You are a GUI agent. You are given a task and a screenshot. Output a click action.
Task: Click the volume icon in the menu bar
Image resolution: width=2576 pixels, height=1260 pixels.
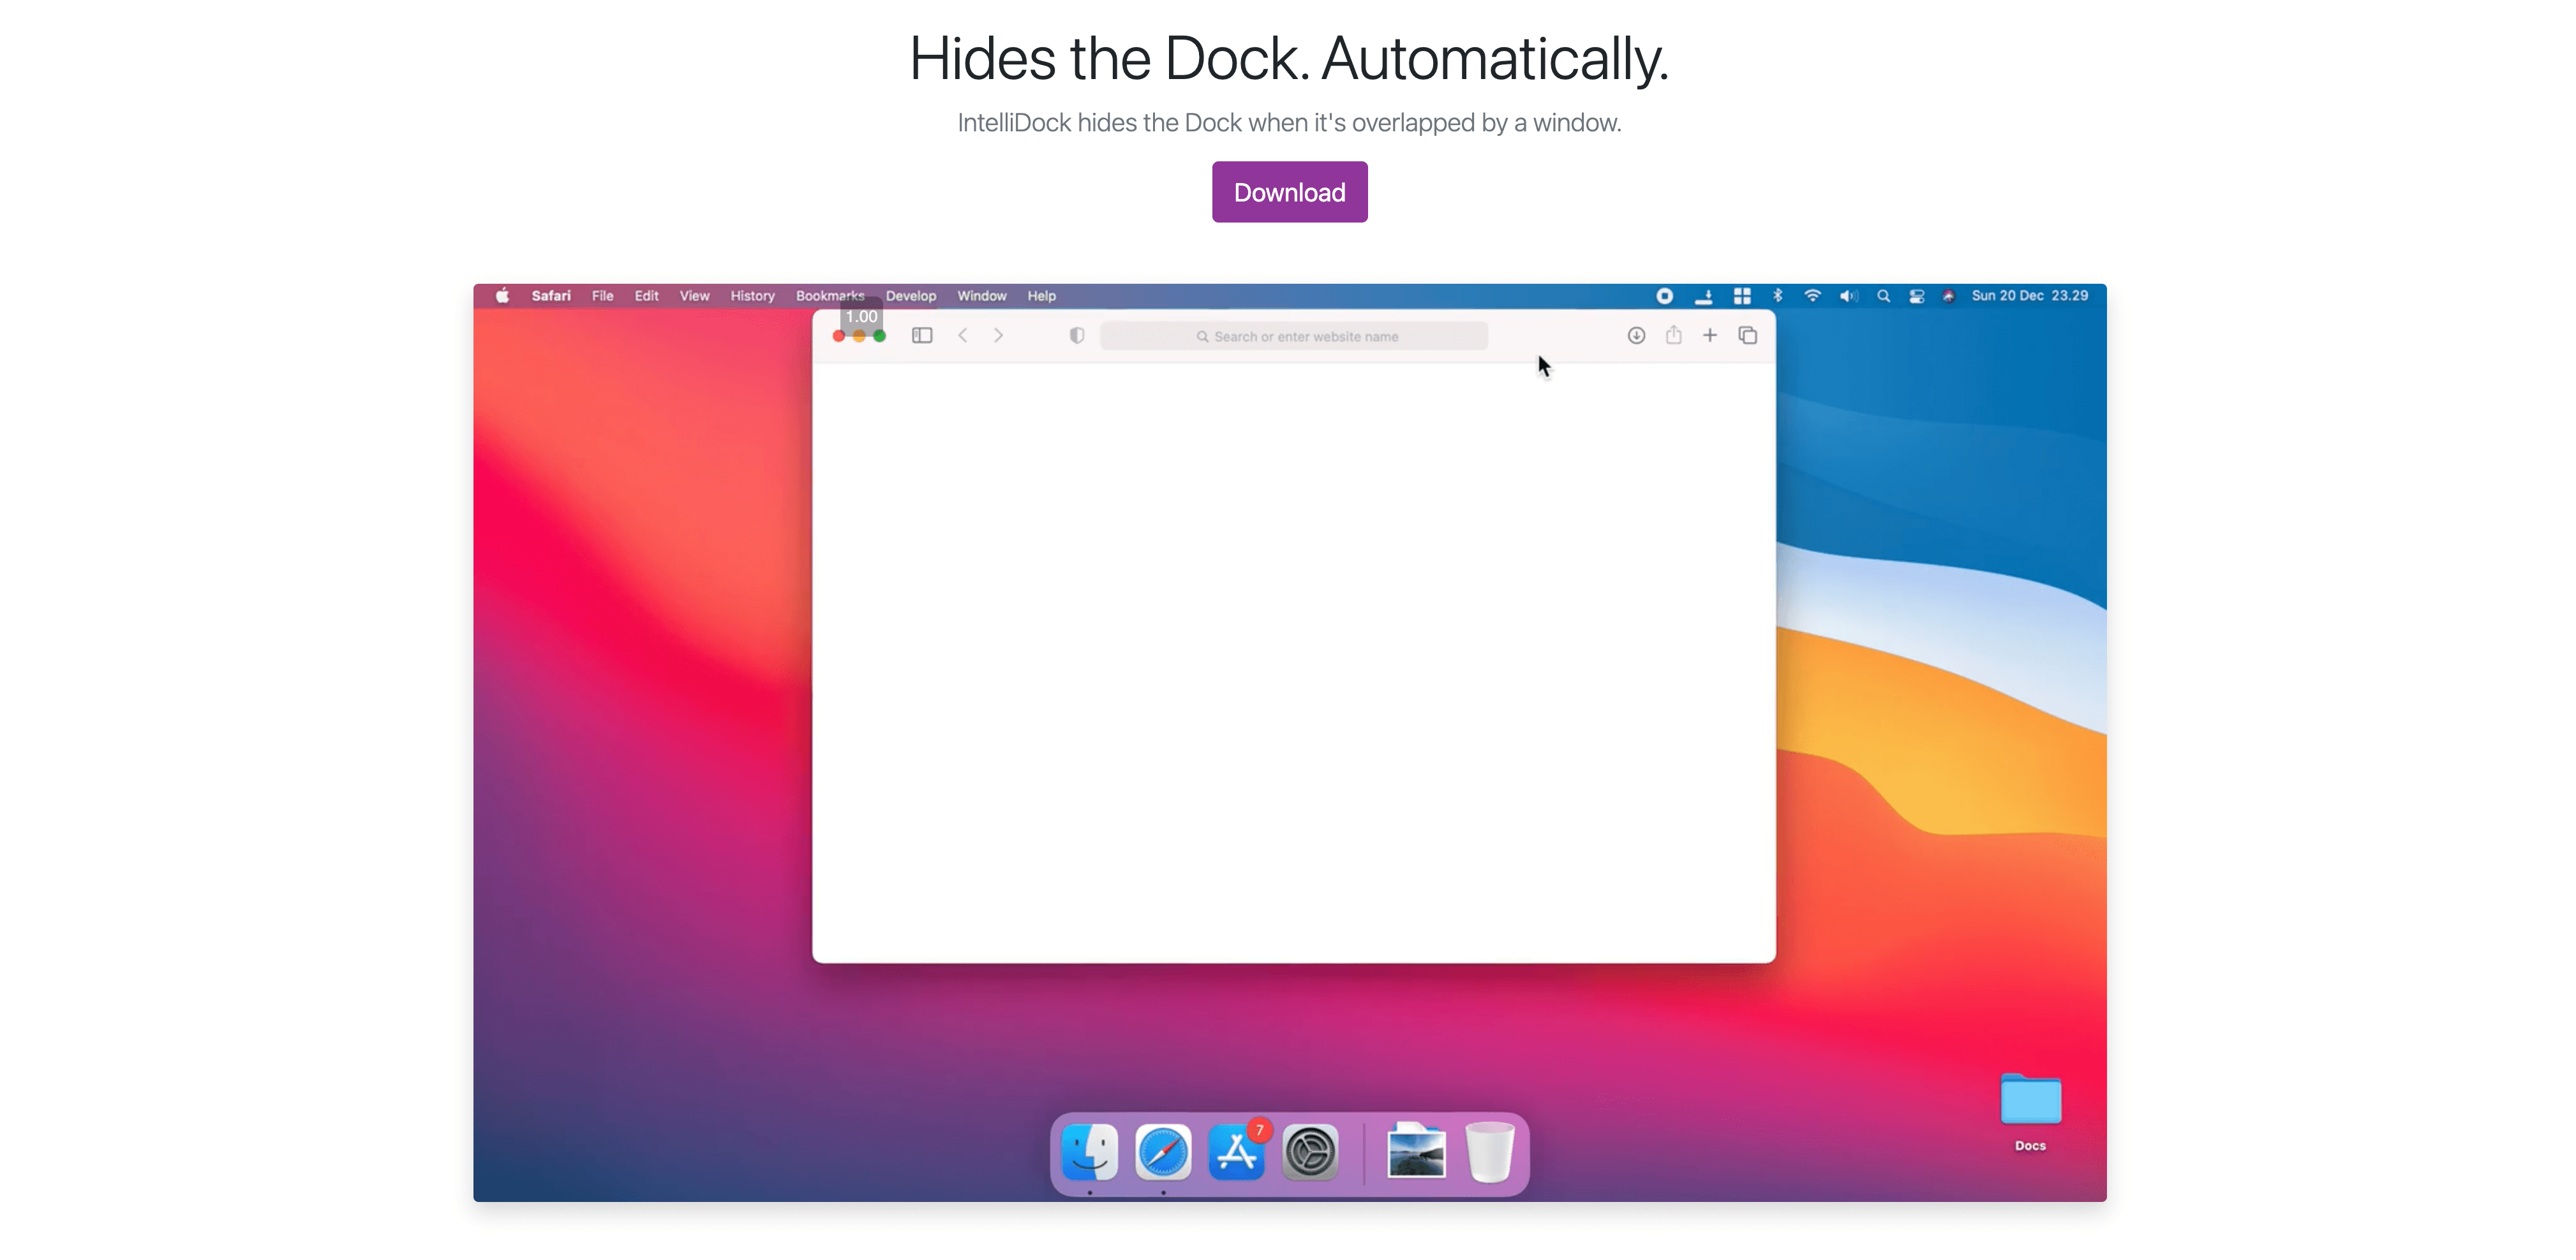pyautogui.click(x=1848, y=296)
